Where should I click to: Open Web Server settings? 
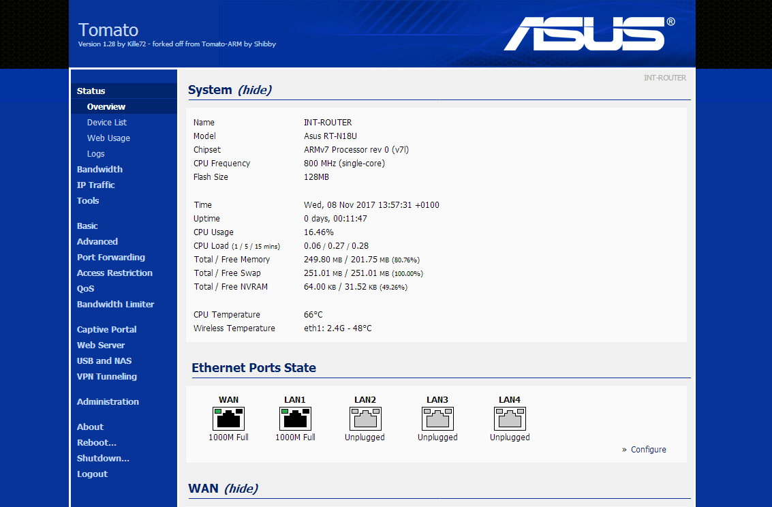click(x=100, y=345)
